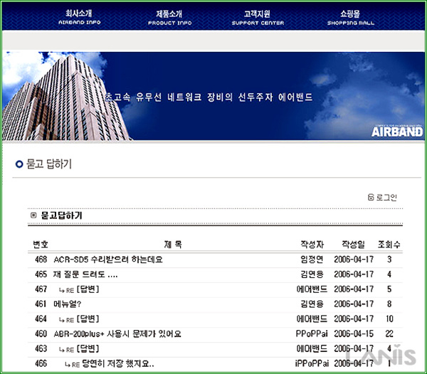Open post 'ACR-SD5 수리받으려 하는데요'

(x=108, y=260)
